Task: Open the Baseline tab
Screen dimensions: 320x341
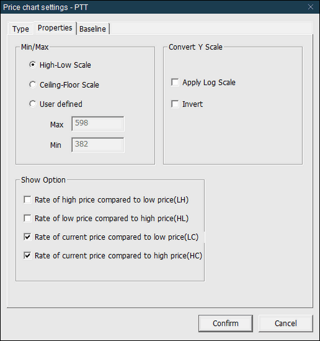Action: [93, 29]
